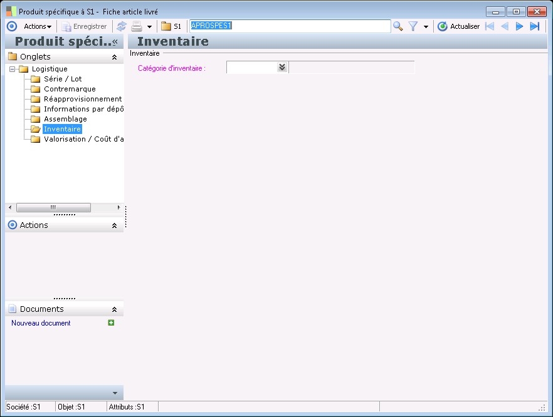Click the refresh arrows toolbar icon
Viewport: 553px width, 417px height.
tap(122, 26)
